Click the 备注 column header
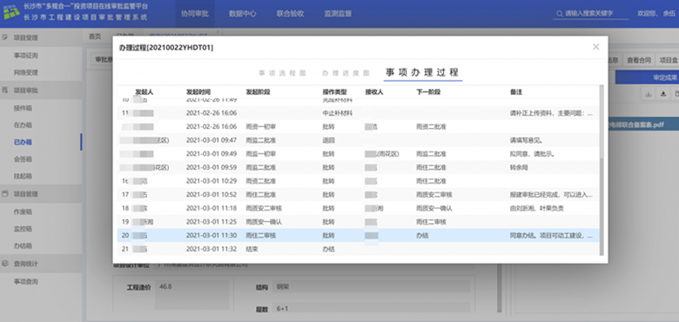Image resolution: width=679 pixels, height=322 pixels. (x=516, y=92)
